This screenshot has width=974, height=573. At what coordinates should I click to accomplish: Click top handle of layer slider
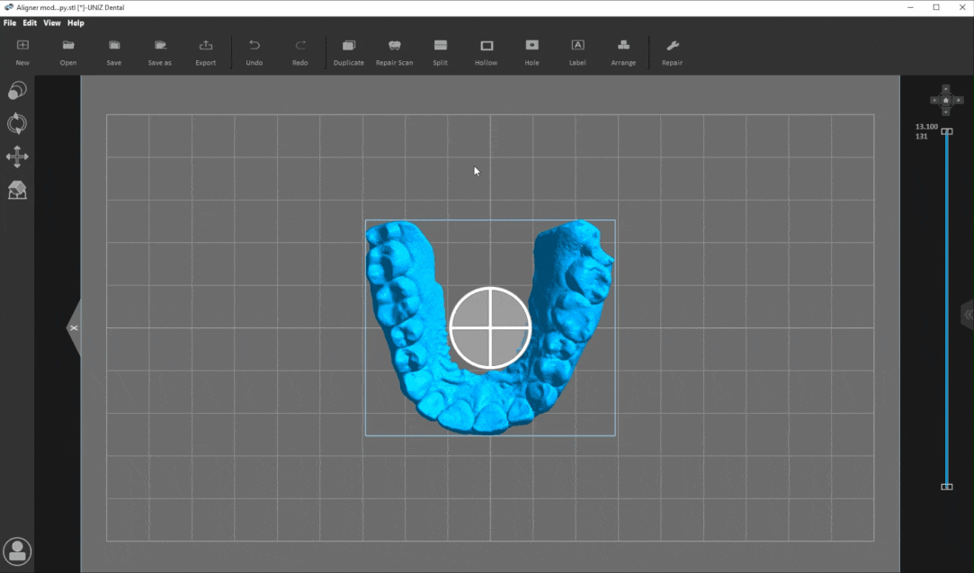pos(946,131)
